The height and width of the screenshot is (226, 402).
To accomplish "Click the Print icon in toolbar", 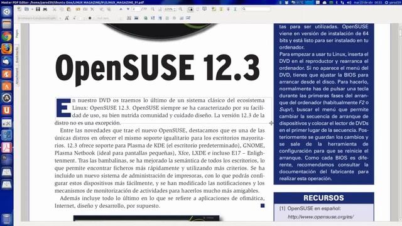I will pos(45,9).
